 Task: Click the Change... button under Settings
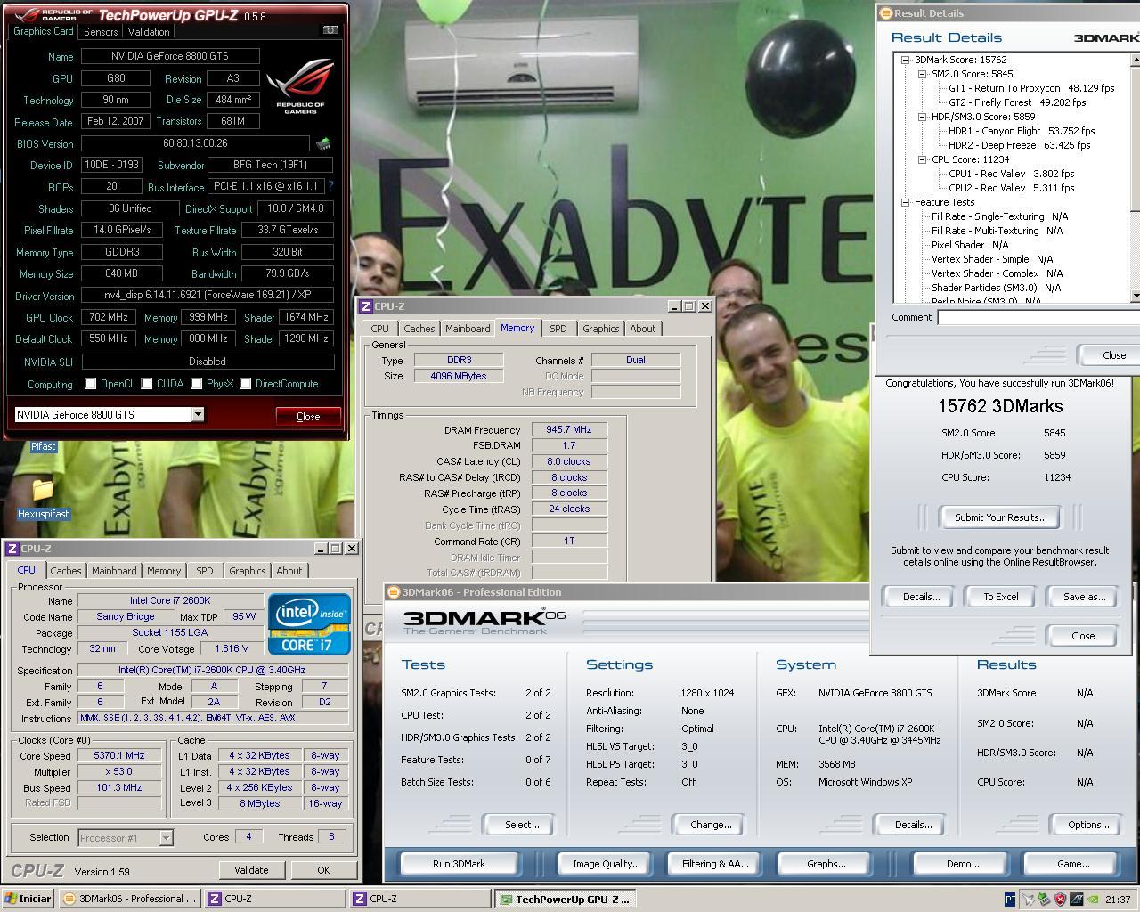711,825
